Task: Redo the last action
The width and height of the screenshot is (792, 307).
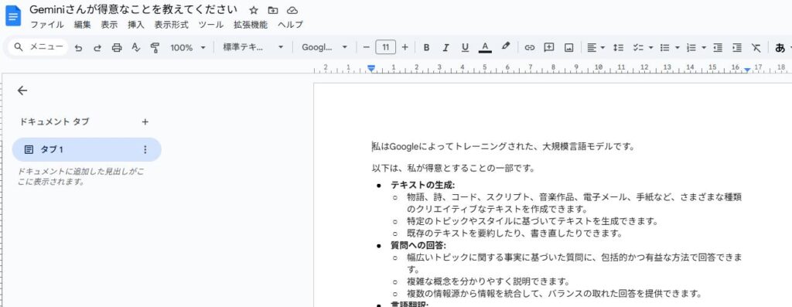Action: pyautogui.click(x=97, y=47)
